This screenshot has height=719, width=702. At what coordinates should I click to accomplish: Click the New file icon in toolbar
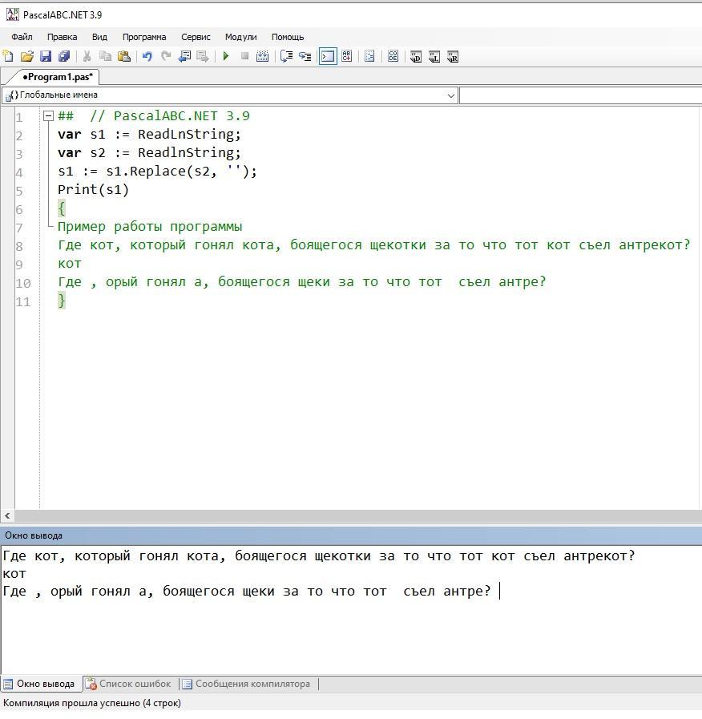8,56
